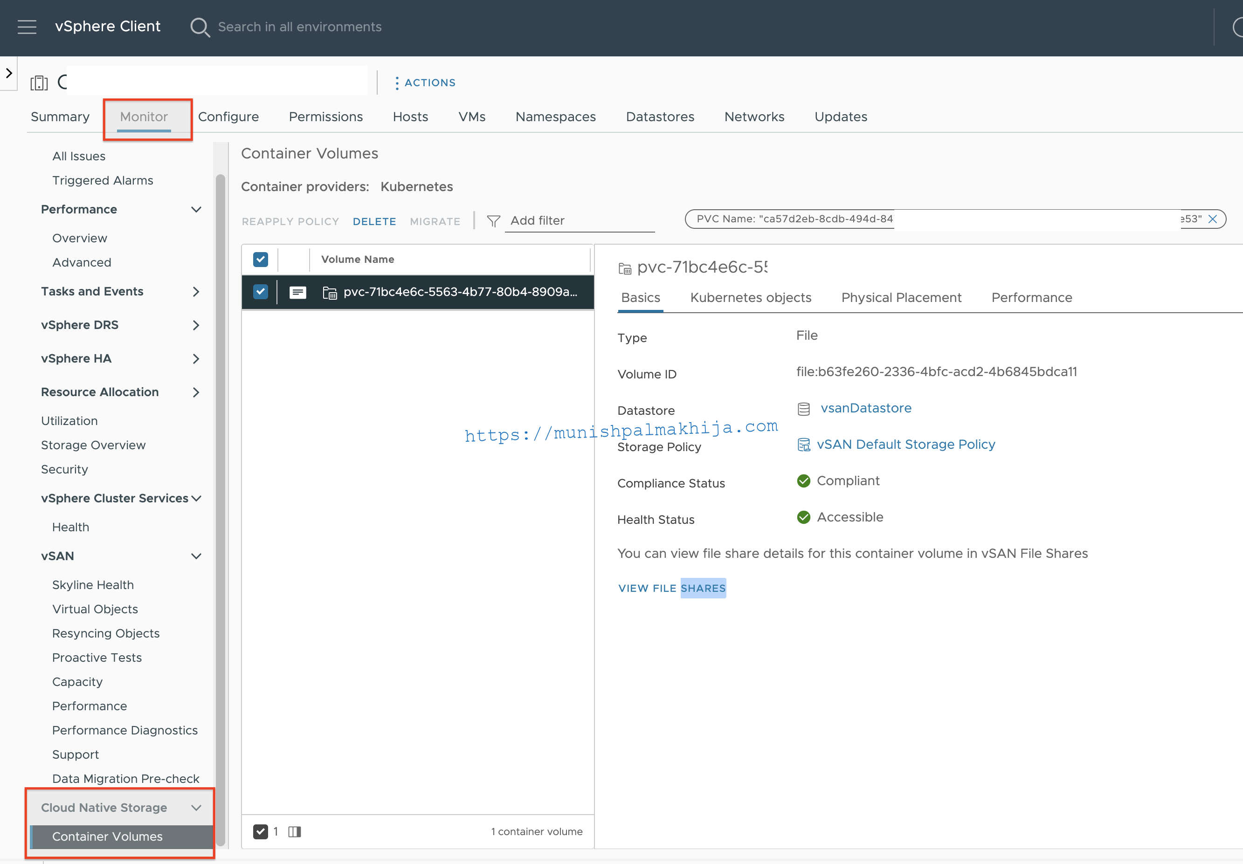Click the storage policy icon
The height and width of the screenshot is (864, 1243).
click(x=803, y=445)
